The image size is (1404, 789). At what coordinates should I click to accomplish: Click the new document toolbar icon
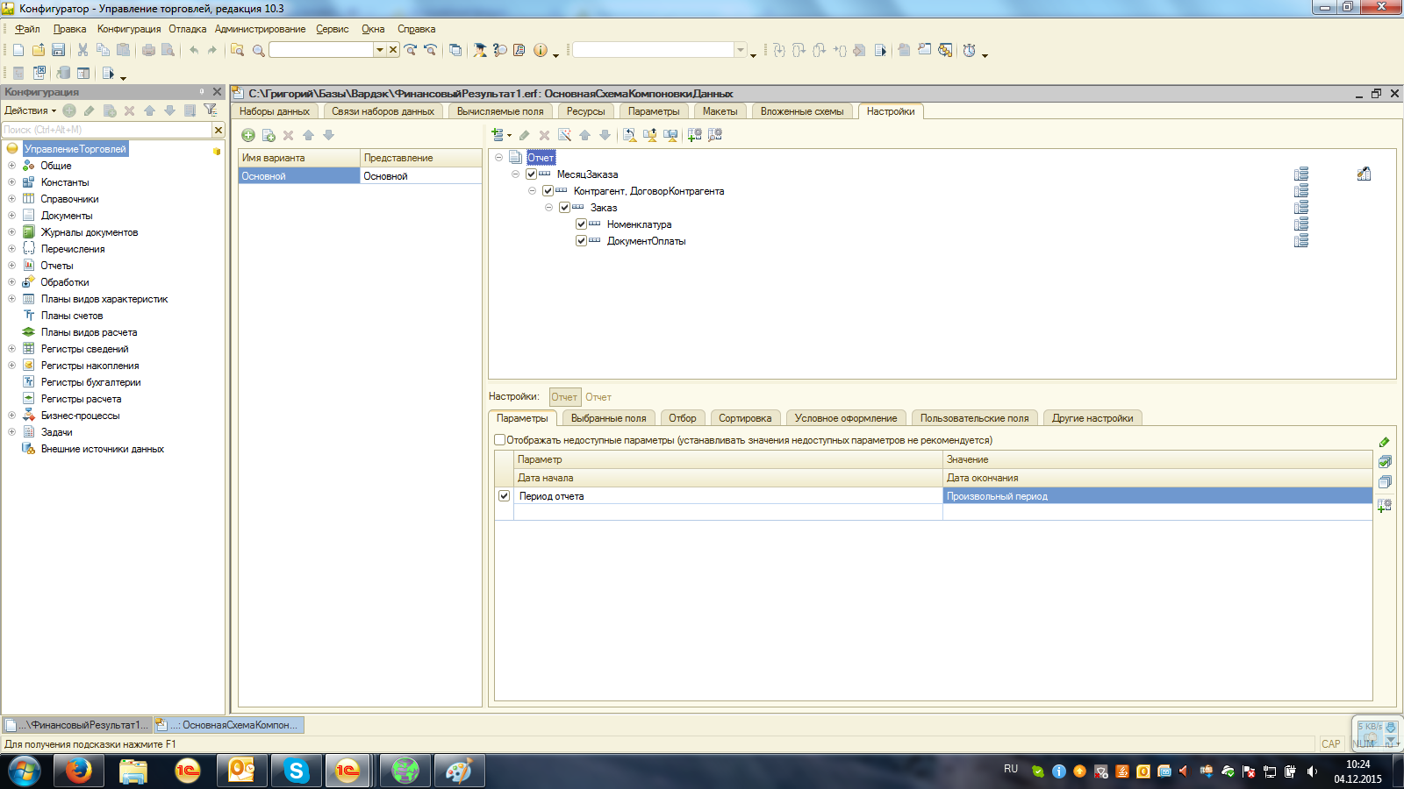point(18,50)
